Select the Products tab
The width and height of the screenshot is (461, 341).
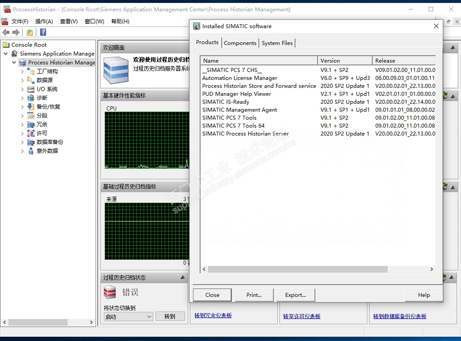coord(207,42)
